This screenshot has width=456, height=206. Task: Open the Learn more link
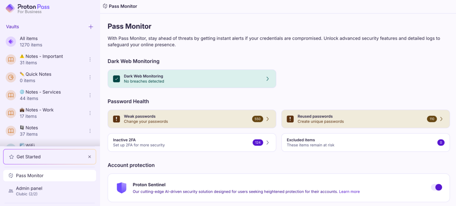pos(349,192)
